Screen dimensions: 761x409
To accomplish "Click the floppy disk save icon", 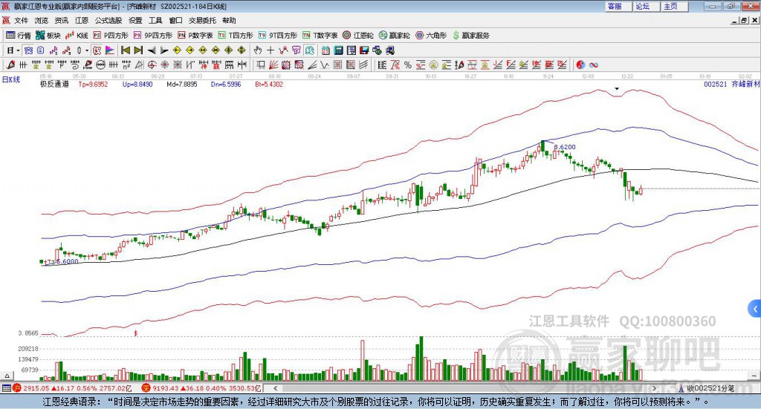I will [x=364, y=50].
